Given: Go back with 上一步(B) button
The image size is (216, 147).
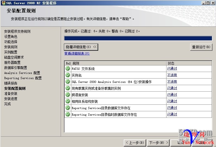Looking at the screenshot, I should click(135, 143).
